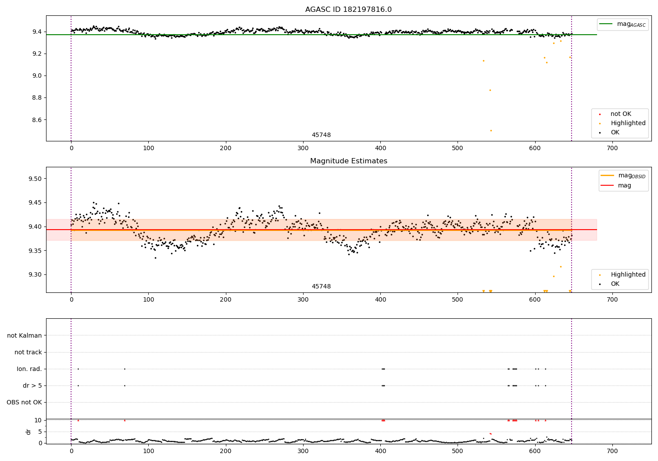
Task: Select the mag OBSID legend entry label
Action: 632,176
